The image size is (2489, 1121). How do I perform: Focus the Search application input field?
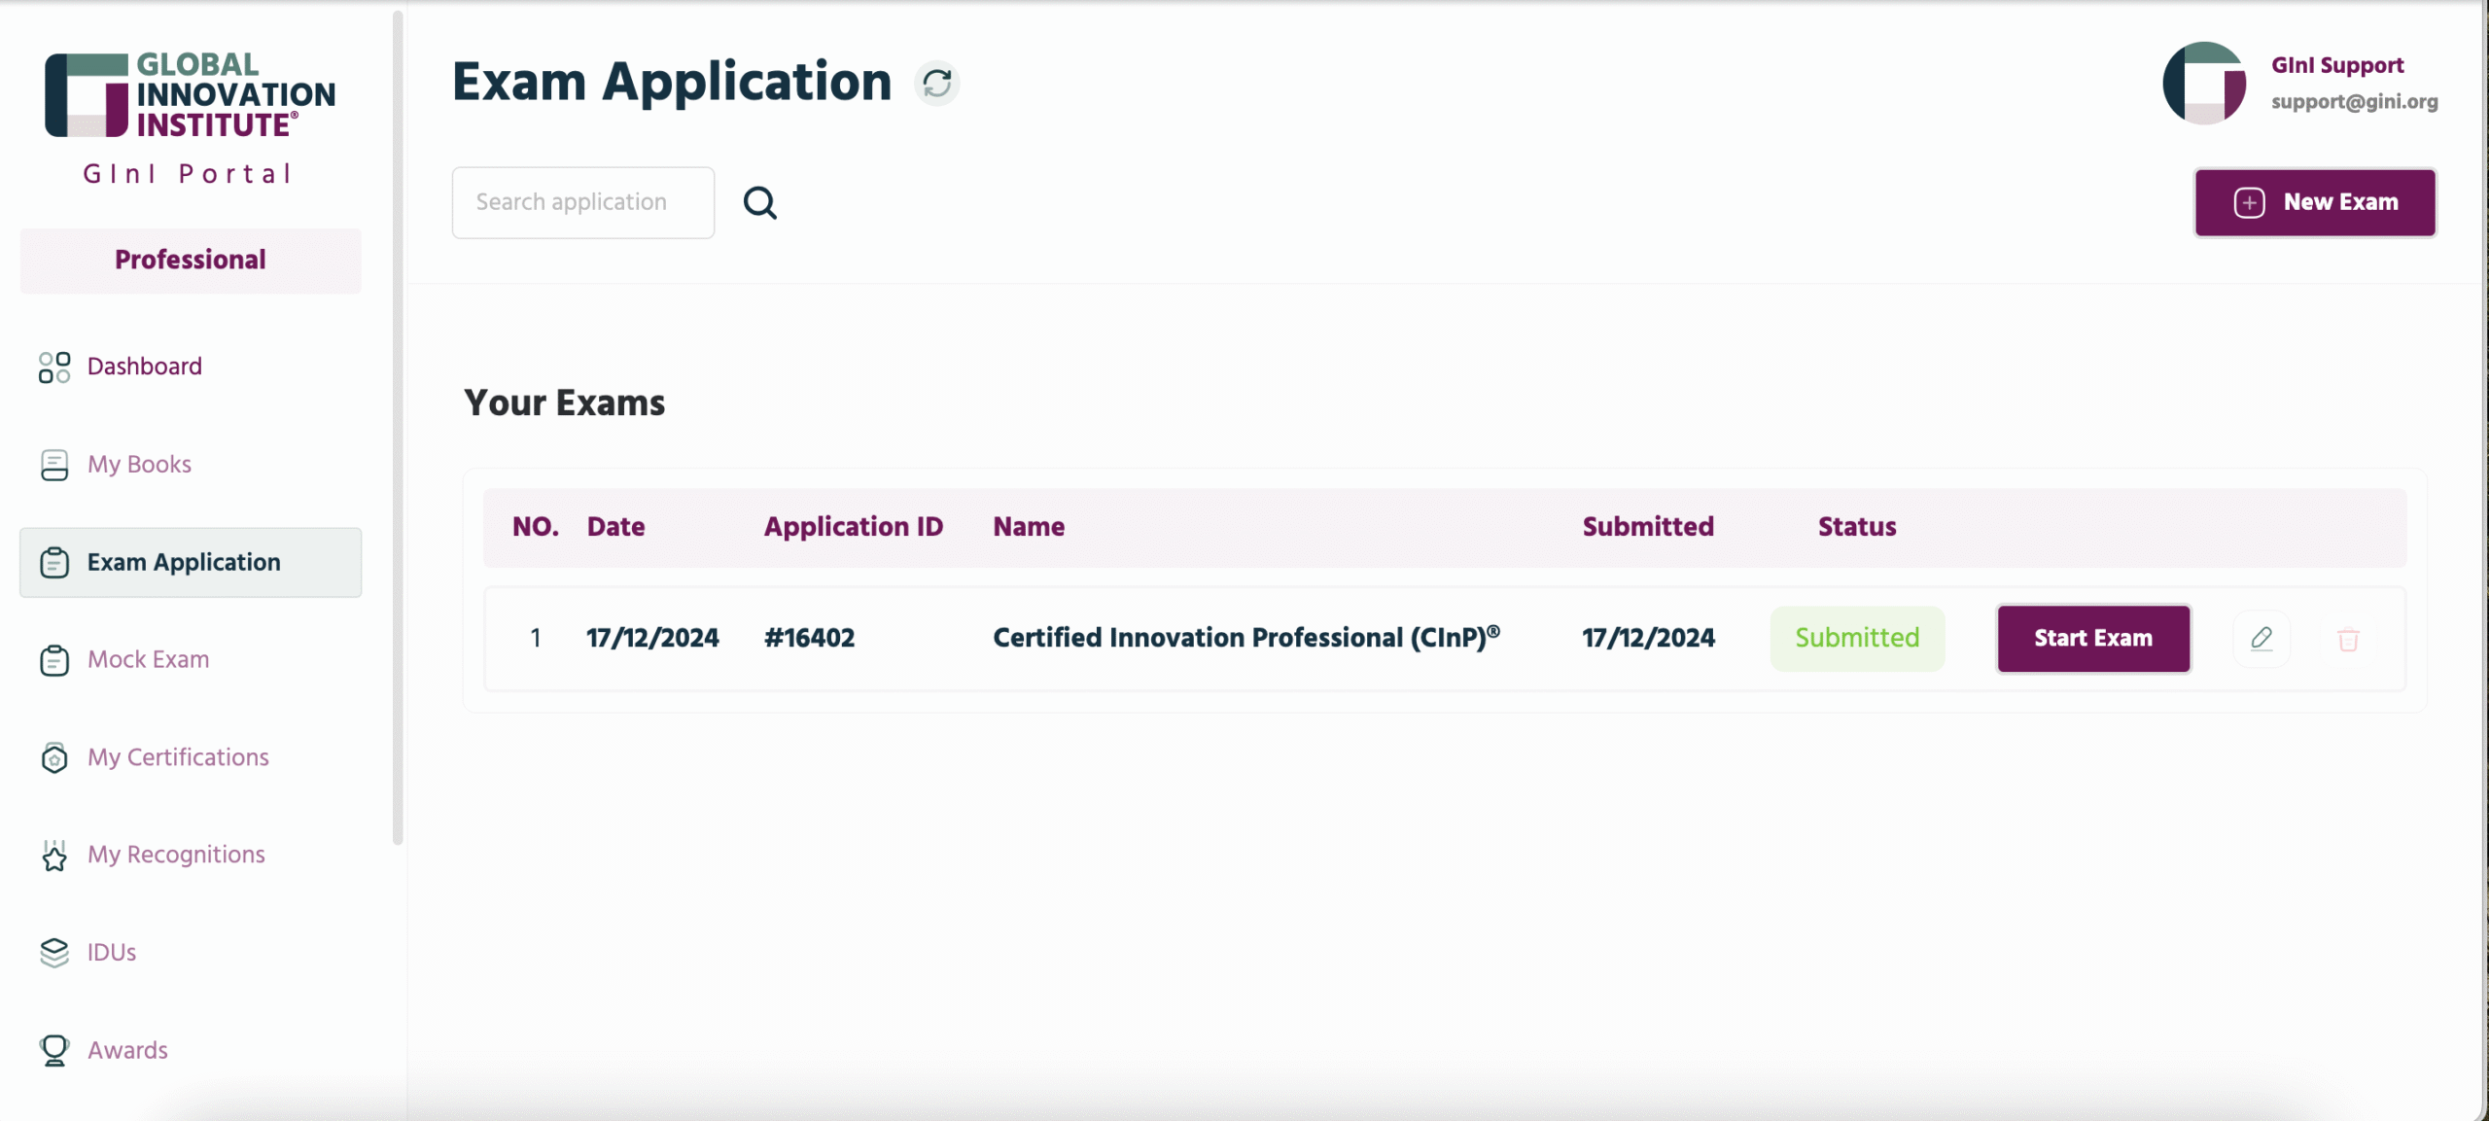[x=582, y=202]
